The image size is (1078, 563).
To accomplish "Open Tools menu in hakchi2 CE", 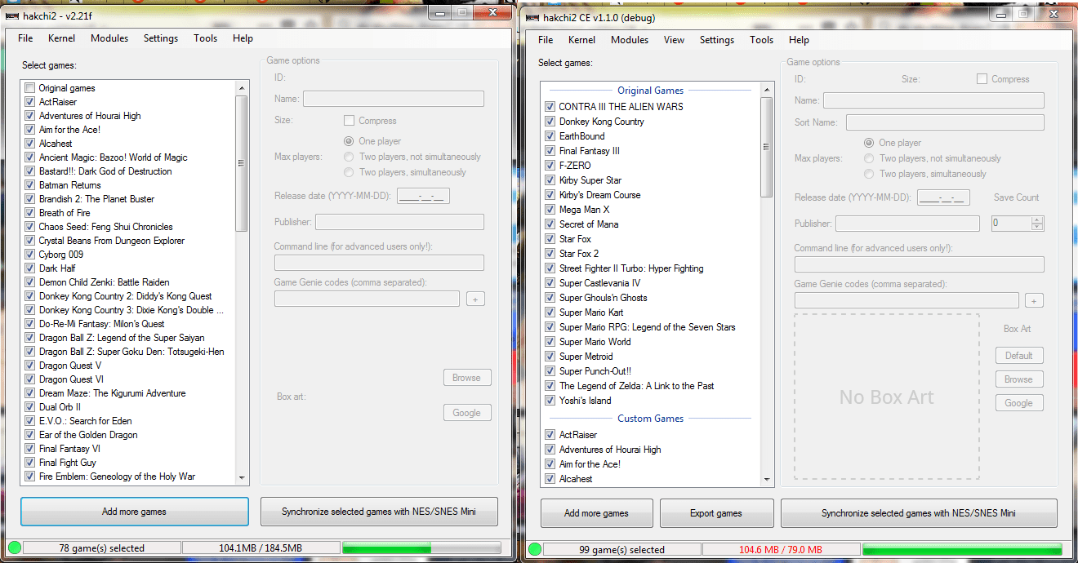I will [762, 40].
